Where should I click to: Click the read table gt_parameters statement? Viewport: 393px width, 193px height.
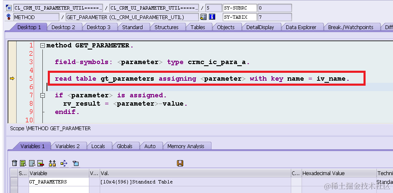click(x=202, y=79)
